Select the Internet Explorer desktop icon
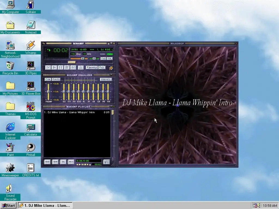This screenshot has width=279, height=209. tap(10, 131)
